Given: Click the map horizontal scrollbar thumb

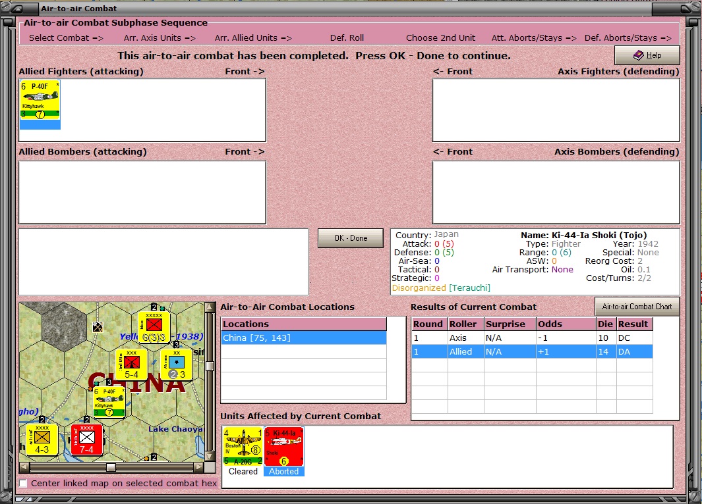Looking at the screenshot, I should point(111,467).
